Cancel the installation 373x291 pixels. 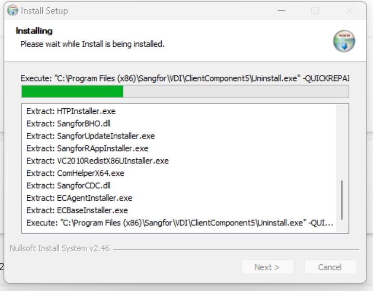pyautogui.click(x=330, y=267)
